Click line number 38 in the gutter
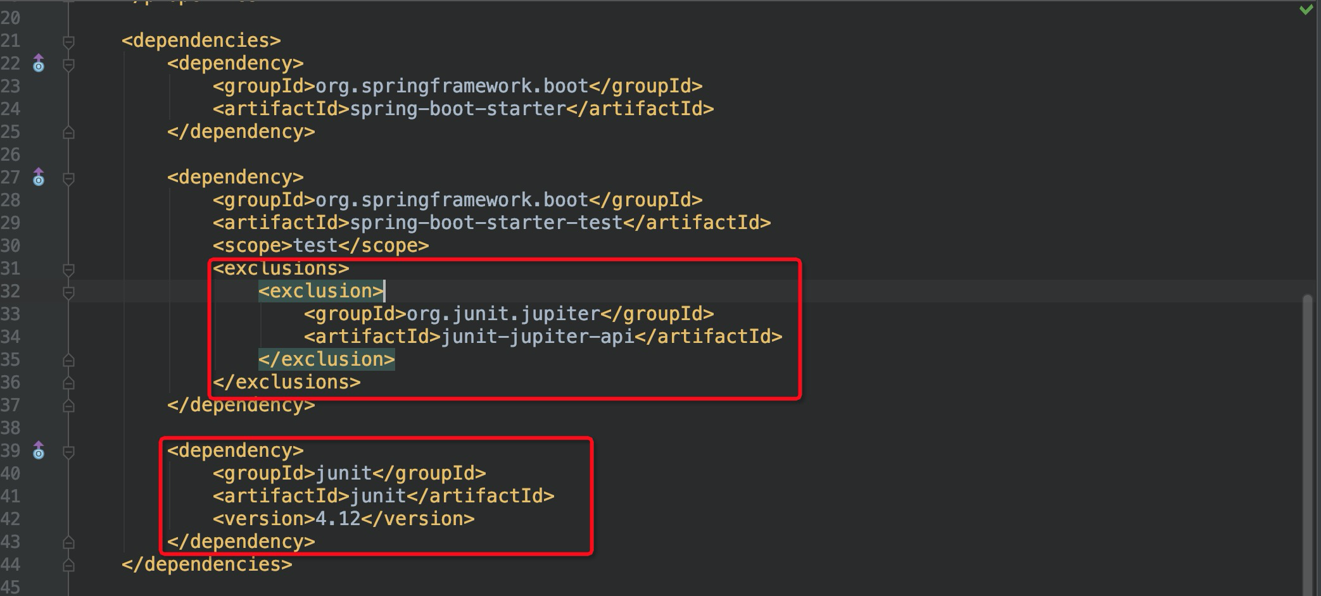Image resolution: width=1321 pixels, height=596 pixels. [x=11, y=428]
